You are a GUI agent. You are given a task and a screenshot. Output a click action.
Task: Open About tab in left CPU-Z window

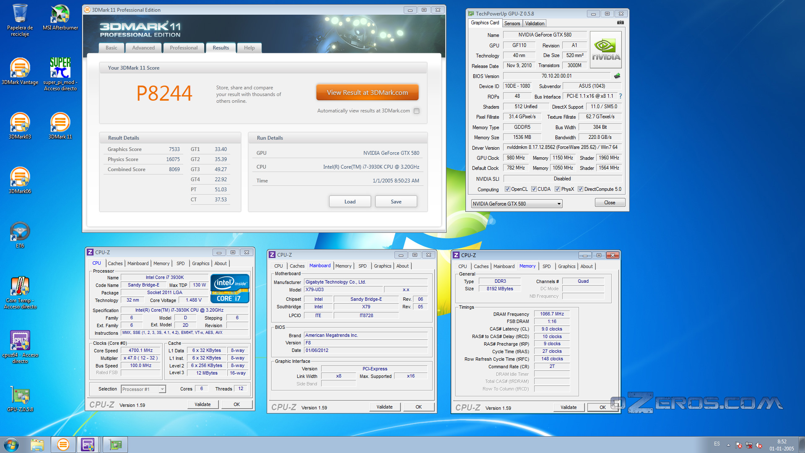coord(221,263)
